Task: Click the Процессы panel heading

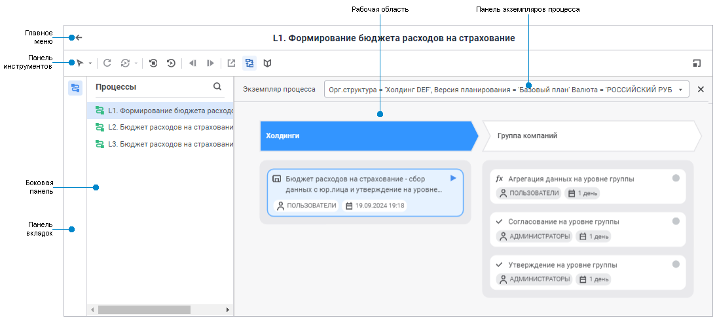Action: tap(116, 87)
